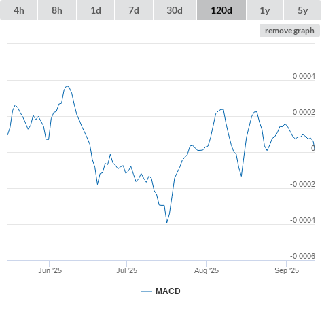Click the MACD lowest trough in July
Image resolution: width=322 pixels, height=309 pixels.
(167, 222)
